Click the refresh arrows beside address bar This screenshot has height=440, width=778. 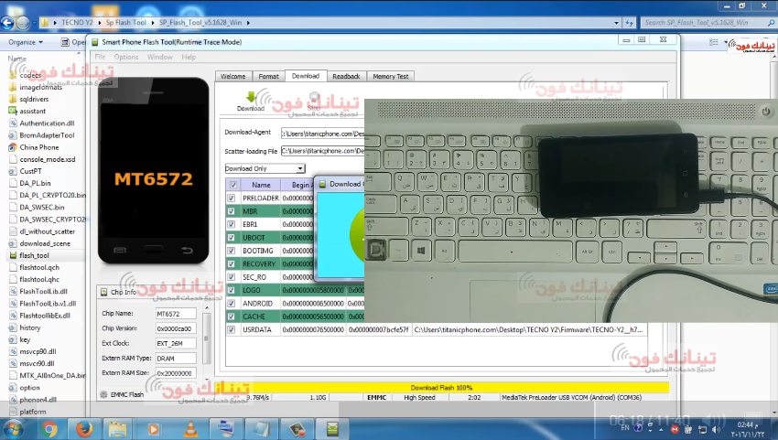tap(629, 23)
